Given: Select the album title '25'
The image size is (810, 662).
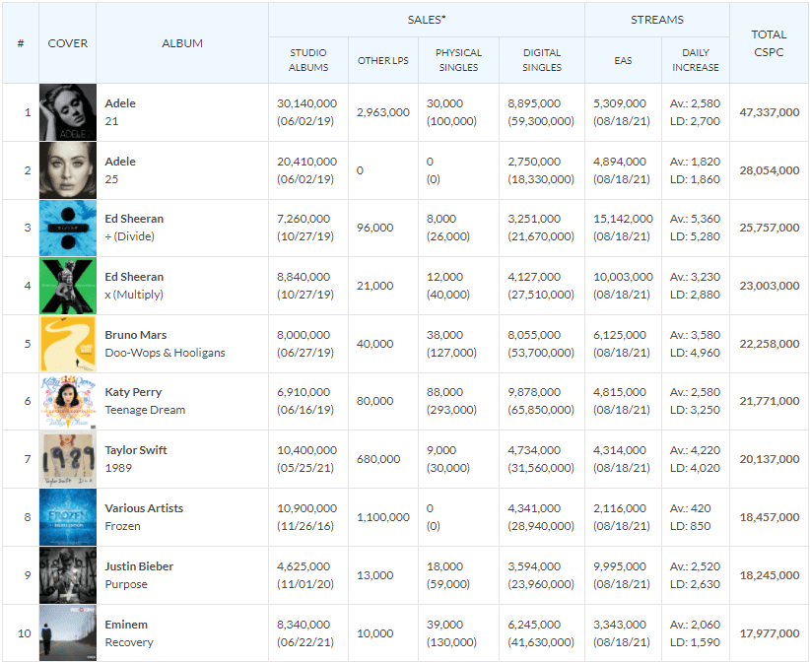Looking at the screenshot, I should (x=111, y=179).
